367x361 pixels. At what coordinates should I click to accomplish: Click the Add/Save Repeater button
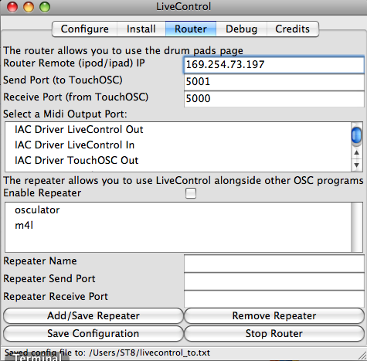(x=93, y=316)
